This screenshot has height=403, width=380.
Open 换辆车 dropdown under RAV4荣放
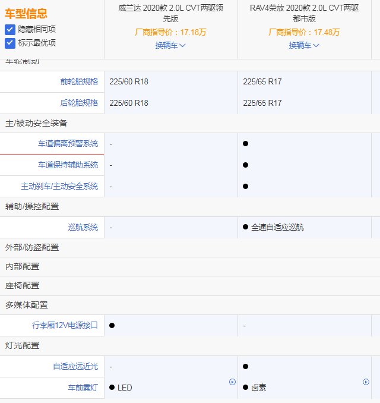[x=304, y=45]
